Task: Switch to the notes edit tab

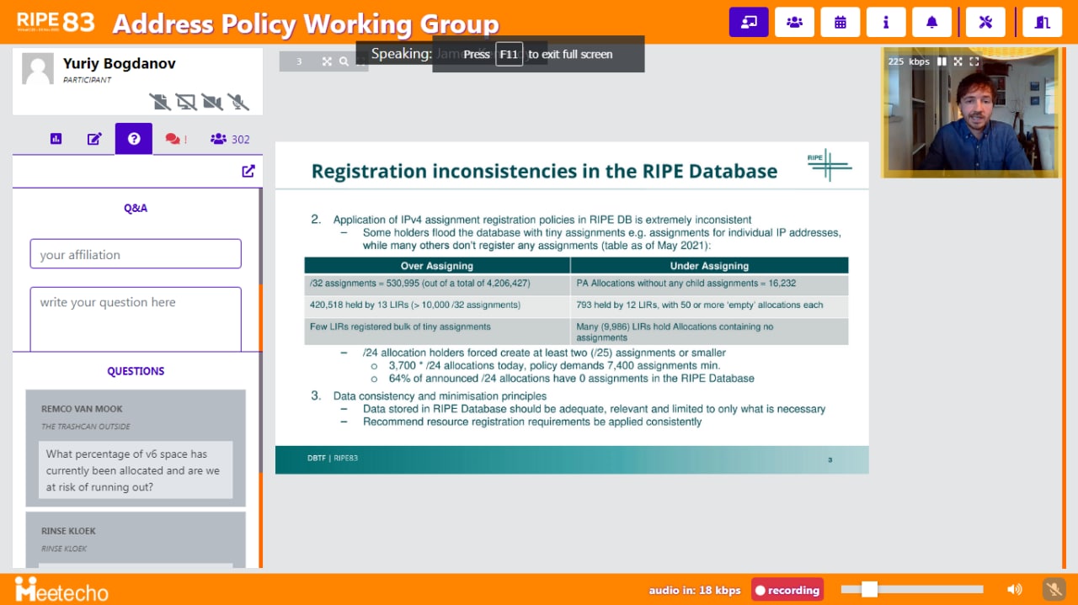Action: (x=94, y=139)
